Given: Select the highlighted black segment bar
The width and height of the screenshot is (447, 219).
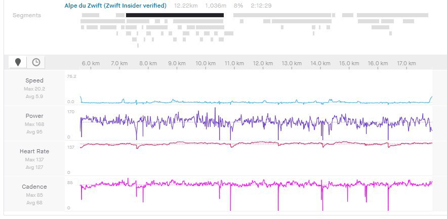Looking at the screenshot, I should click(x=175, y=15).
